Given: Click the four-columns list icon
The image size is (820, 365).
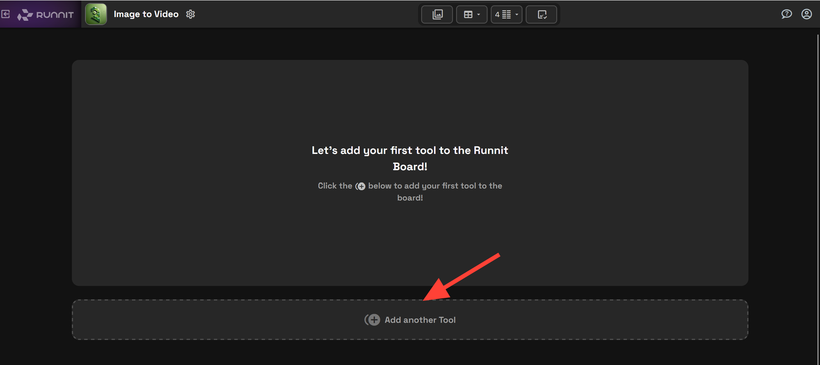Looking at the screenshot, I should click(x=507, y=15).
